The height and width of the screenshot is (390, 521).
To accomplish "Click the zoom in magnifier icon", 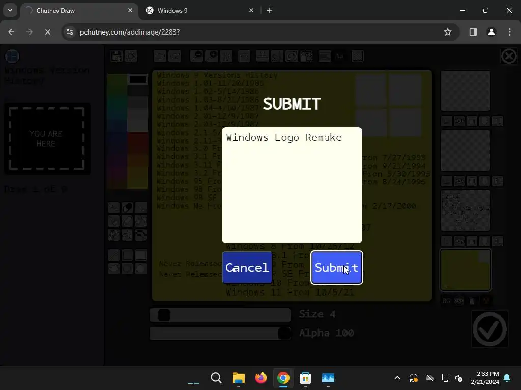I will pos(211,56).
